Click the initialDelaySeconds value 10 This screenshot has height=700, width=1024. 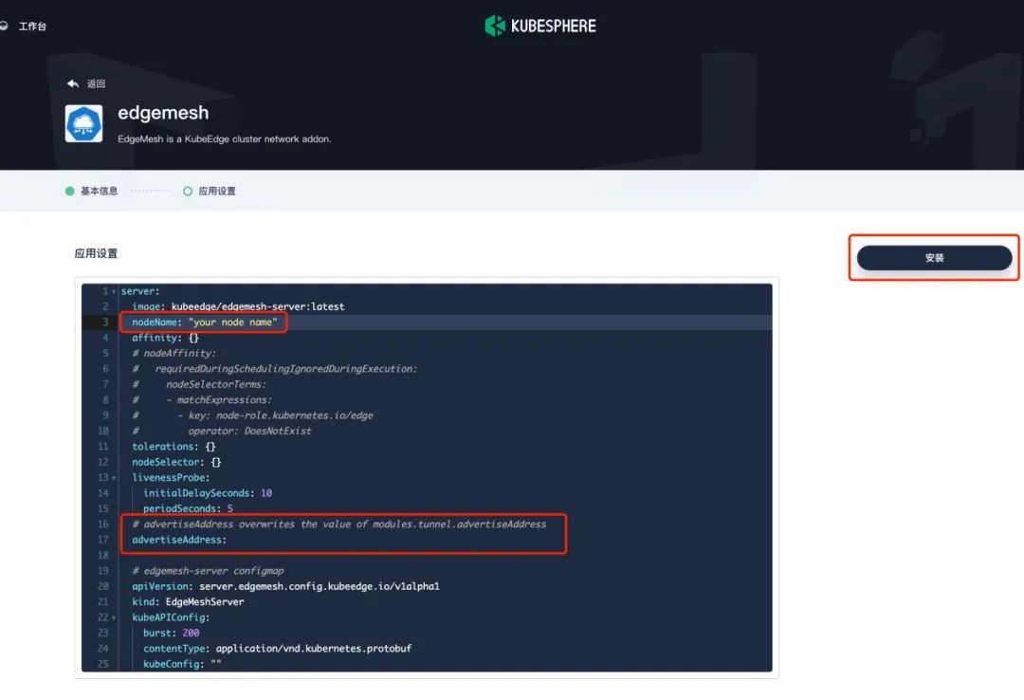tap(266, 493)
